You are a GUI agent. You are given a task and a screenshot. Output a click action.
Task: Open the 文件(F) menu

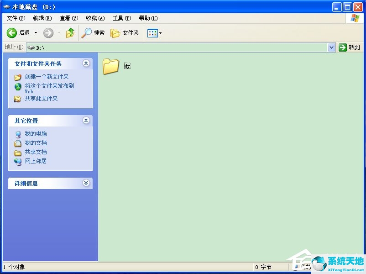click(16, 18)
